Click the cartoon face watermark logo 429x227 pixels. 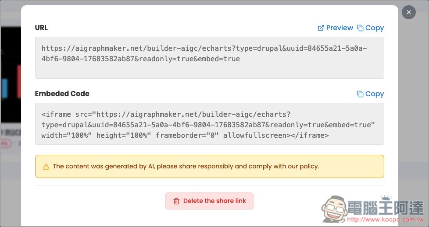335,209
